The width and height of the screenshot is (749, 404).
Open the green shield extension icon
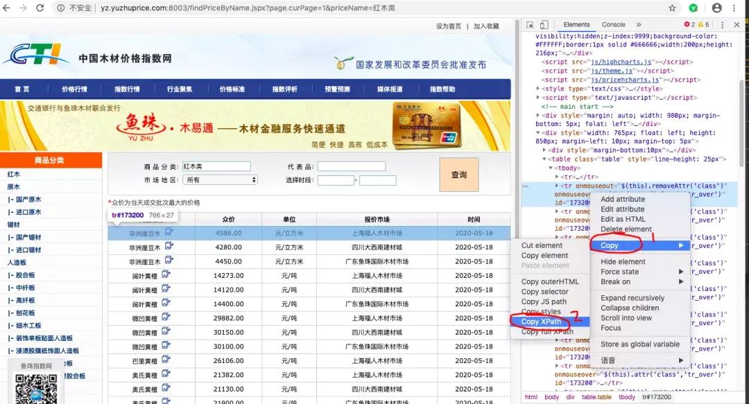pos(693,8)
